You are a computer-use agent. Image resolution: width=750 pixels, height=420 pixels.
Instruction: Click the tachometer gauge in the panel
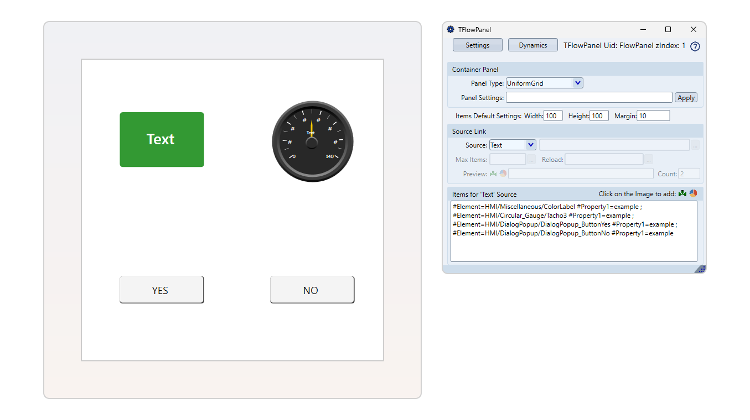pos(312,141)
